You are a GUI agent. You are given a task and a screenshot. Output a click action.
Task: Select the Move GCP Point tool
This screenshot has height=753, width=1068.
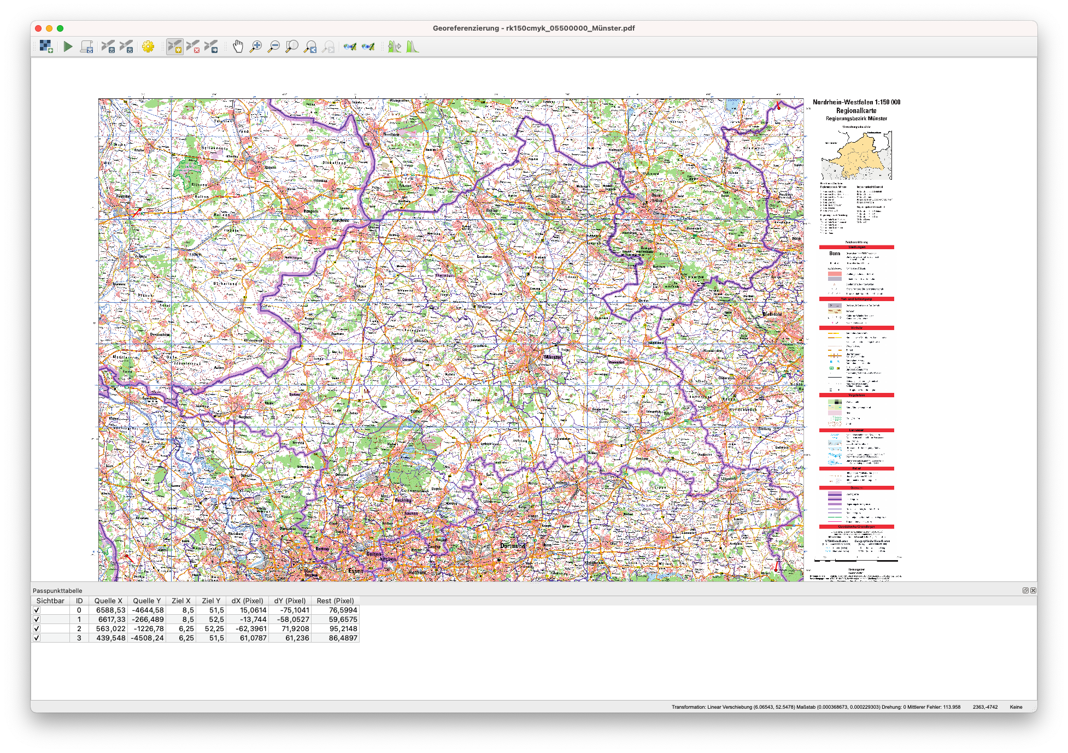tap(211, 46)
